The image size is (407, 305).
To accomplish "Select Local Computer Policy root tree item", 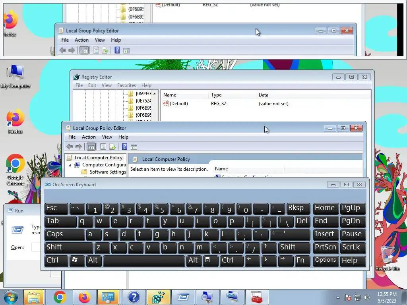I will 99,158.
